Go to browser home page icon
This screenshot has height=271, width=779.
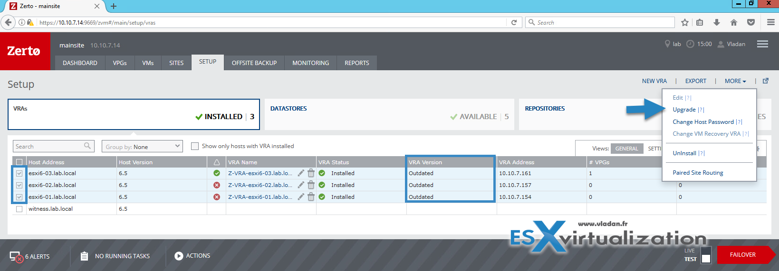(x=734, y=22)
